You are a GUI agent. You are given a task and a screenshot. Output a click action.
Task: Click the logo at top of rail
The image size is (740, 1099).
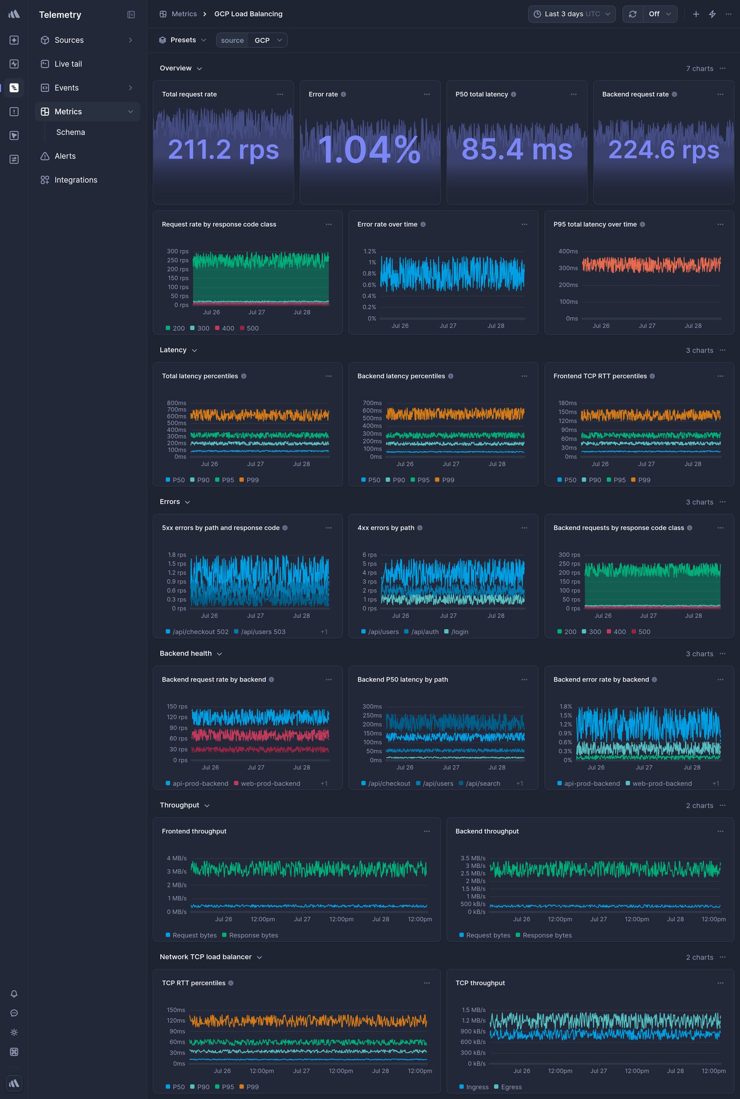[14, 14]
